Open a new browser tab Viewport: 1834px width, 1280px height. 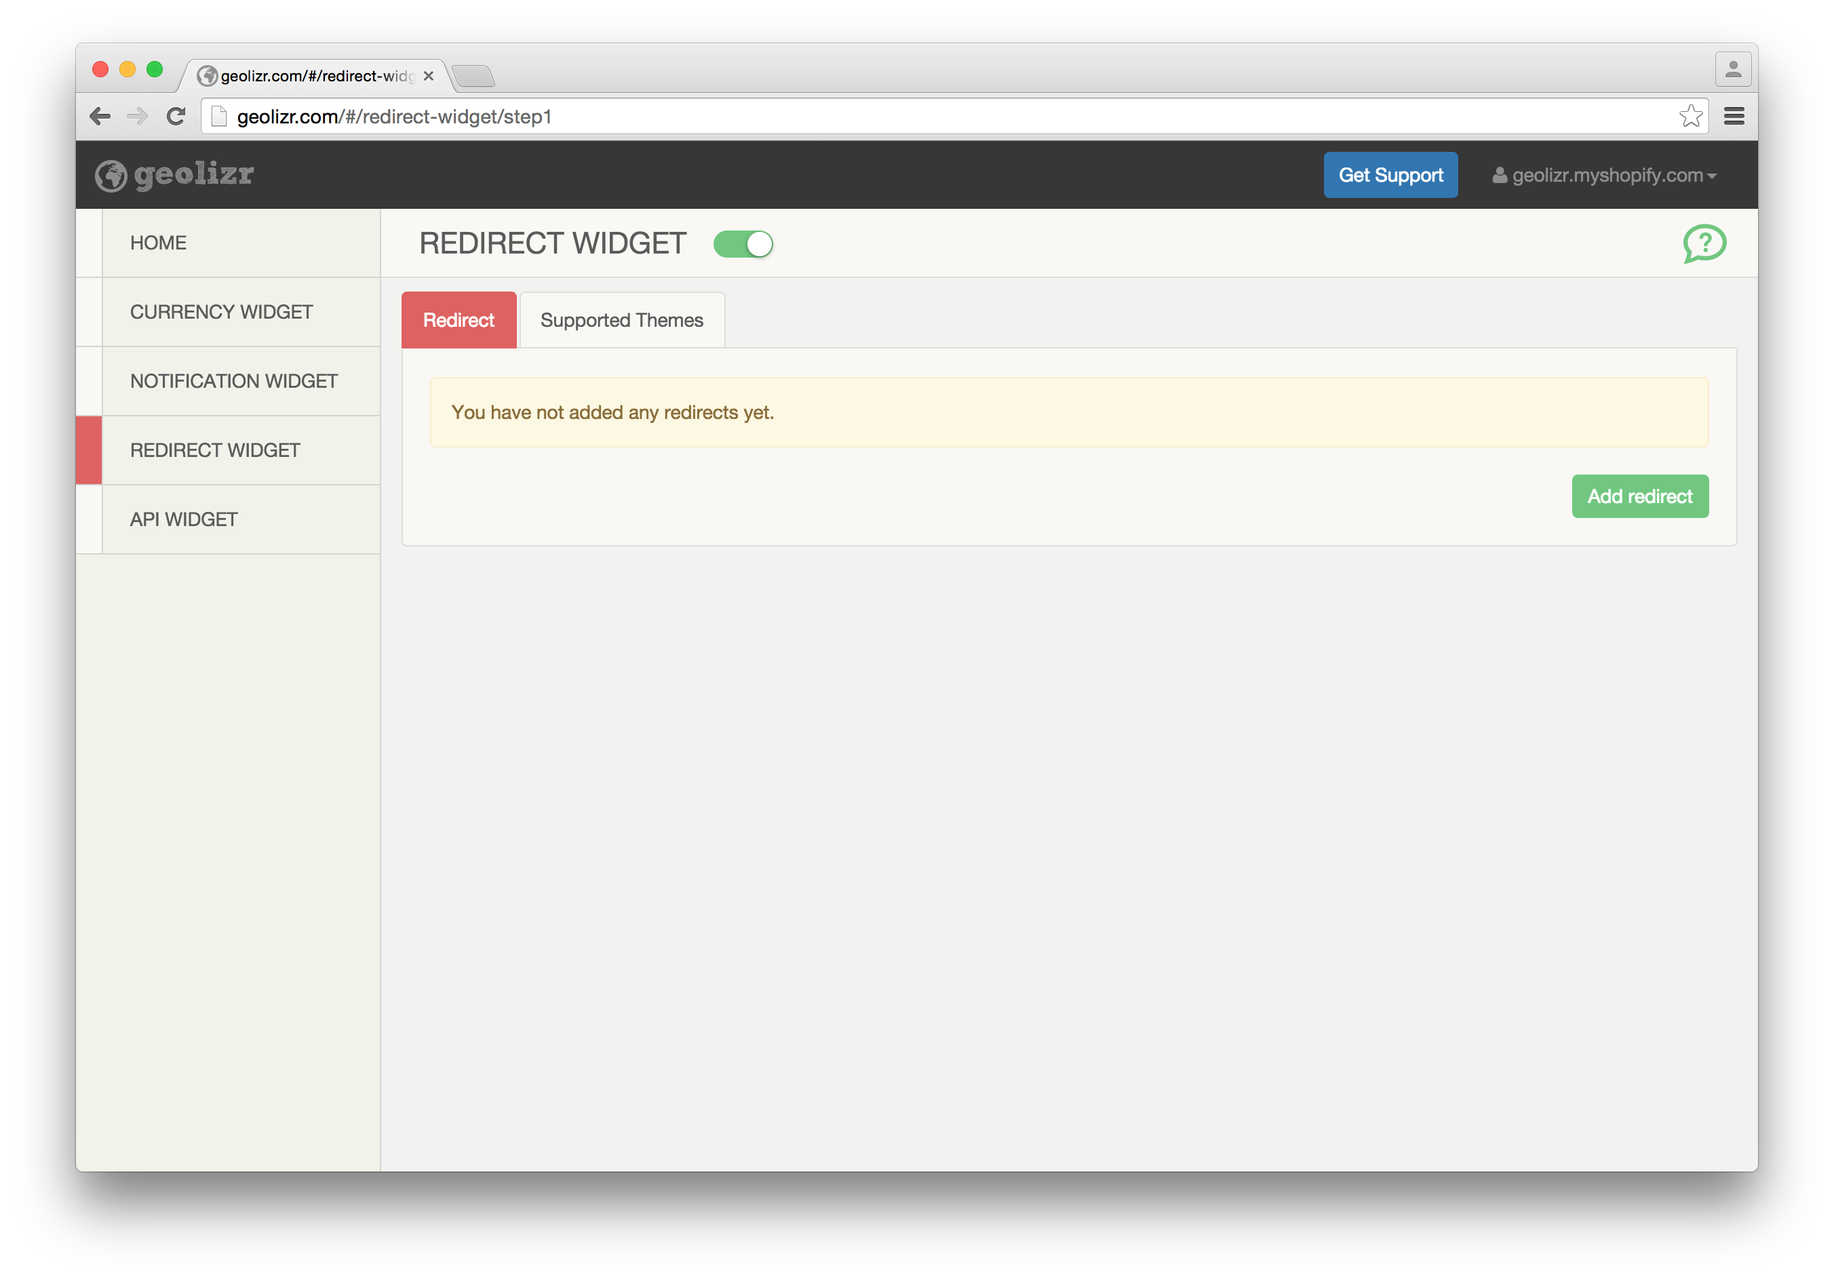(475, 77)
